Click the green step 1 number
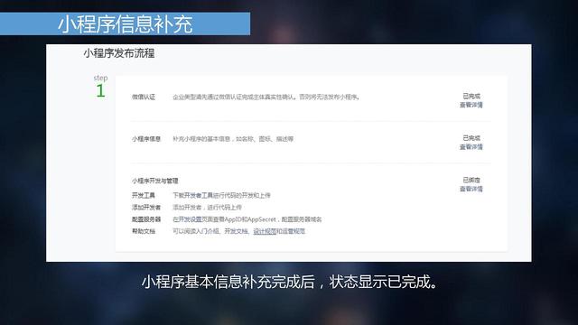This screenshot has height=325, width=578. (100, 91)
